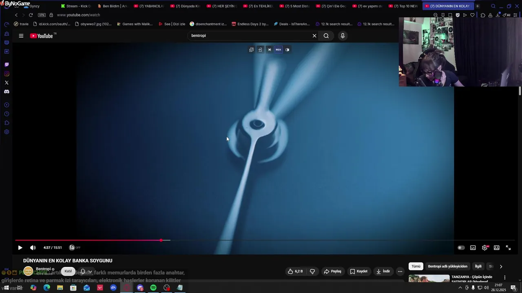Skip ahead using overlay next-track icon

tap(270, 50)
